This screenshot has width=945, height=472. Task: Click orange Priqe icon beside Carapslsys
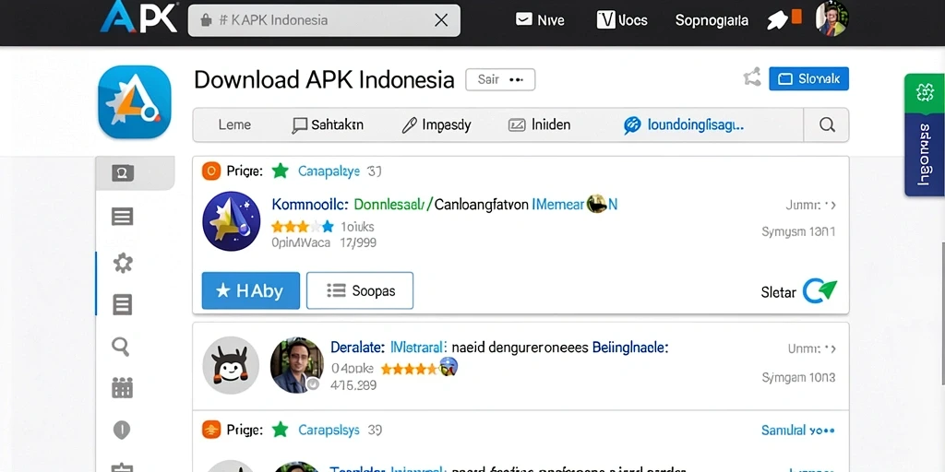(x=211, y=430)
